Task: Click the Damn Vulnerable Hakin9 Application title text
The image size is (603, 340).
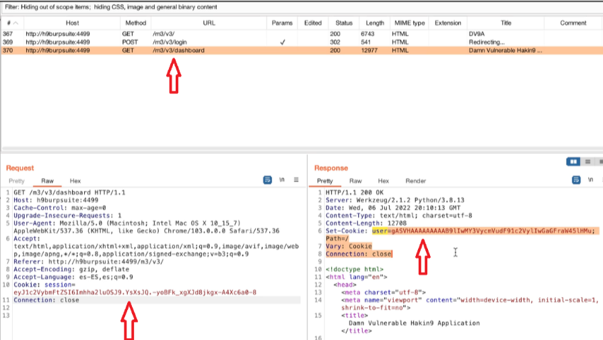Action: pyautogui.click(x=414, y=323)
